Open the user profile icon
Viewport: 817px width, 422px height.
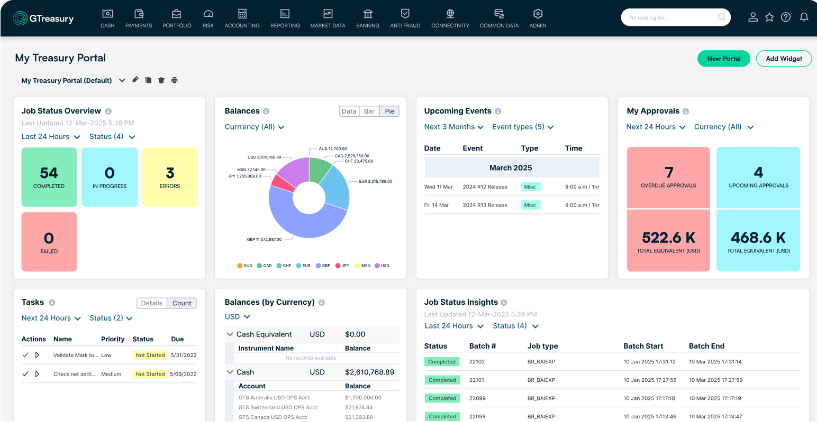point(752,17)
